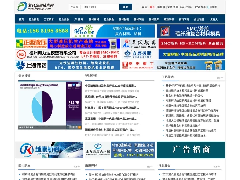Open article 中国玻璃纤维及制品行业2023年度发展报
This screenshot has width=240, height=180.
tap(110, 86)
